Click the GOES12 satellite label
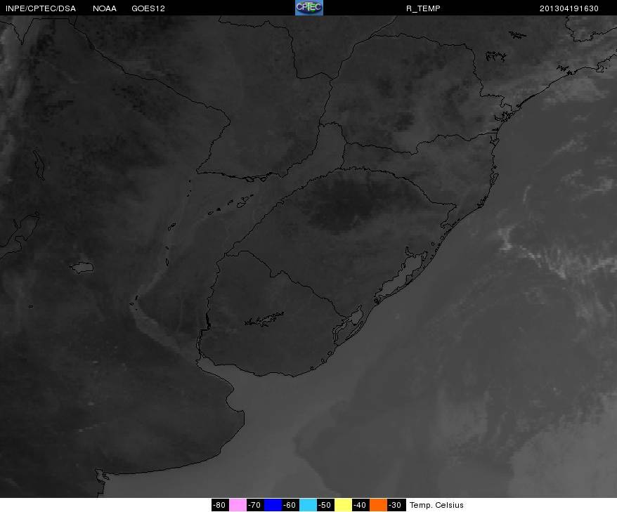617x512 pixels. [148, 8]
